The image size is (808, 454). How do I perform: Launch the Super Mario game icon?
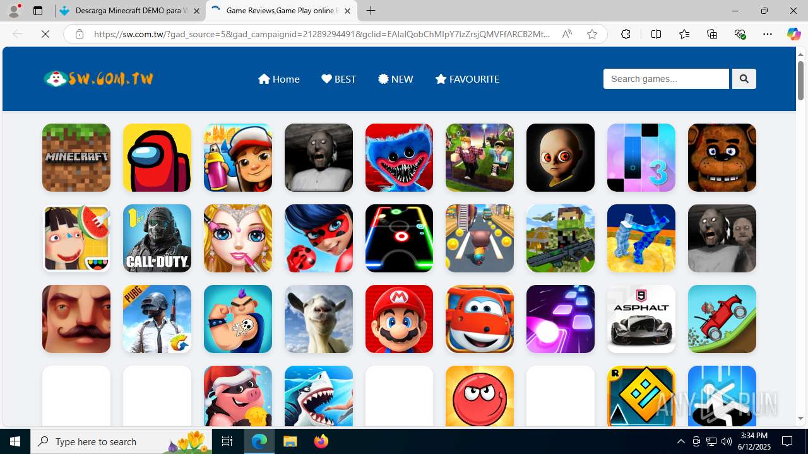tap(400, 319)
